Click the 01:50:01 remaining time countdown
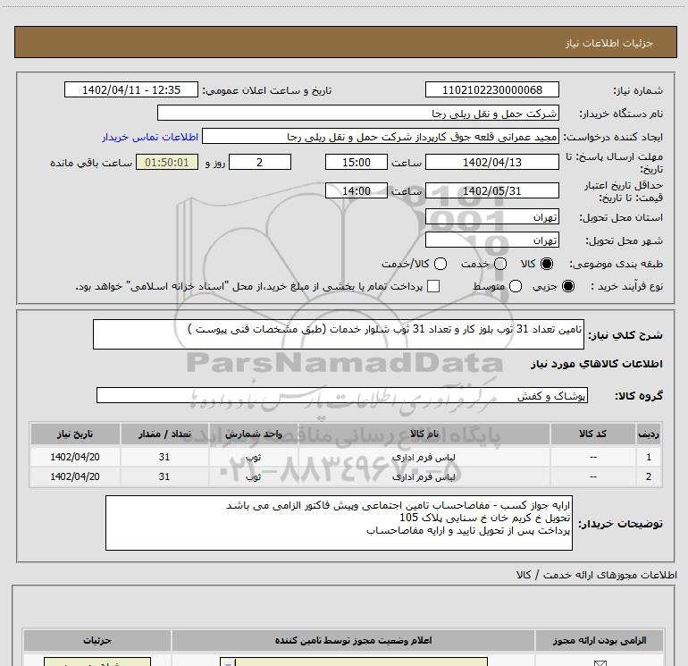Viewport: 688px width, 666px height. pyautogui.click(x=167, y=162)
